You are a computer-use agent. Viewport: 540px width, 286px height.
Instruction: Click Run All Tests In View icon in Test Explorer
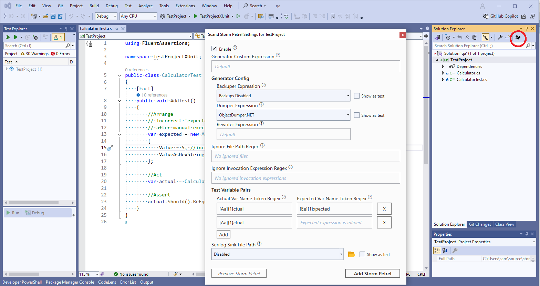click(x=8, y=37)
